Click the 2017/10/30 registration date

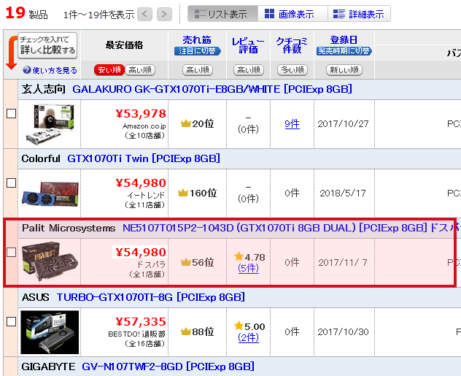pos(343,332)
